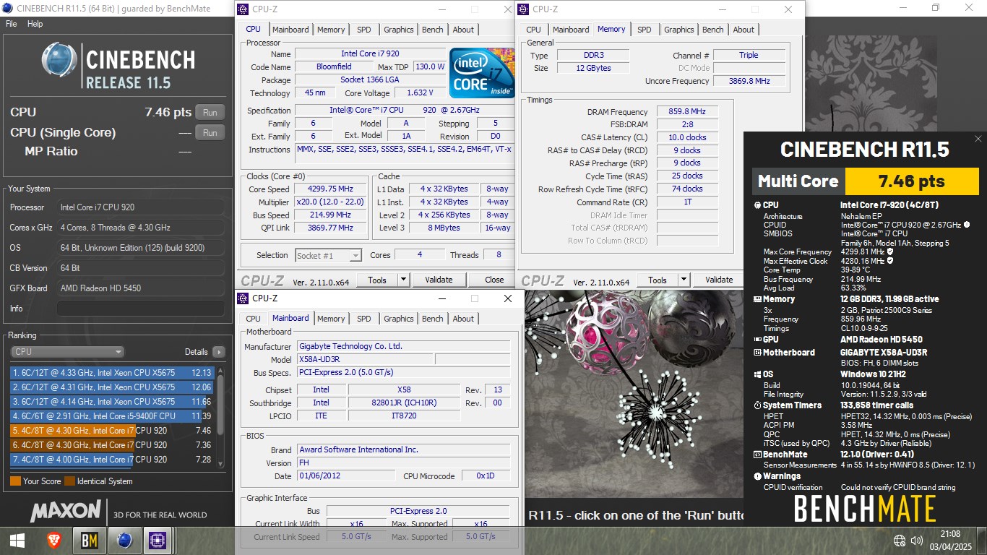Open network settings from the tray globe icon

point(900,541)
